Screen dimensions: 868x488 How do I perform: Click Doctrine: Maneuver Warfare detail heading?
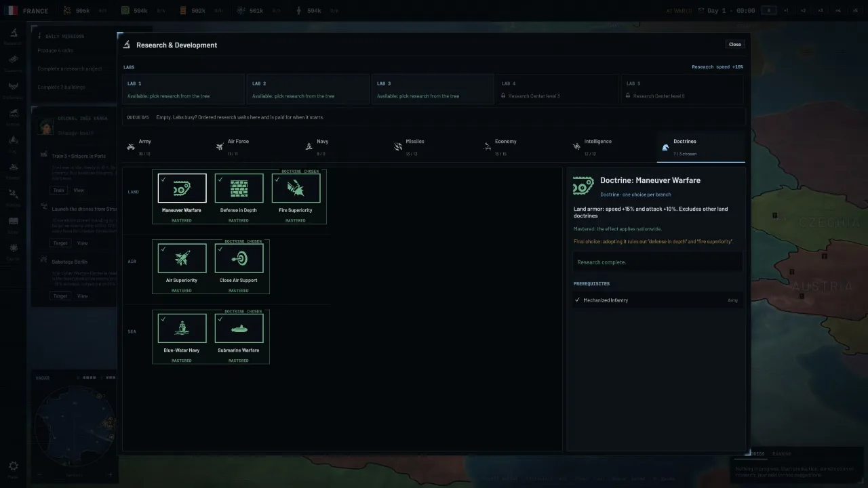650,180
